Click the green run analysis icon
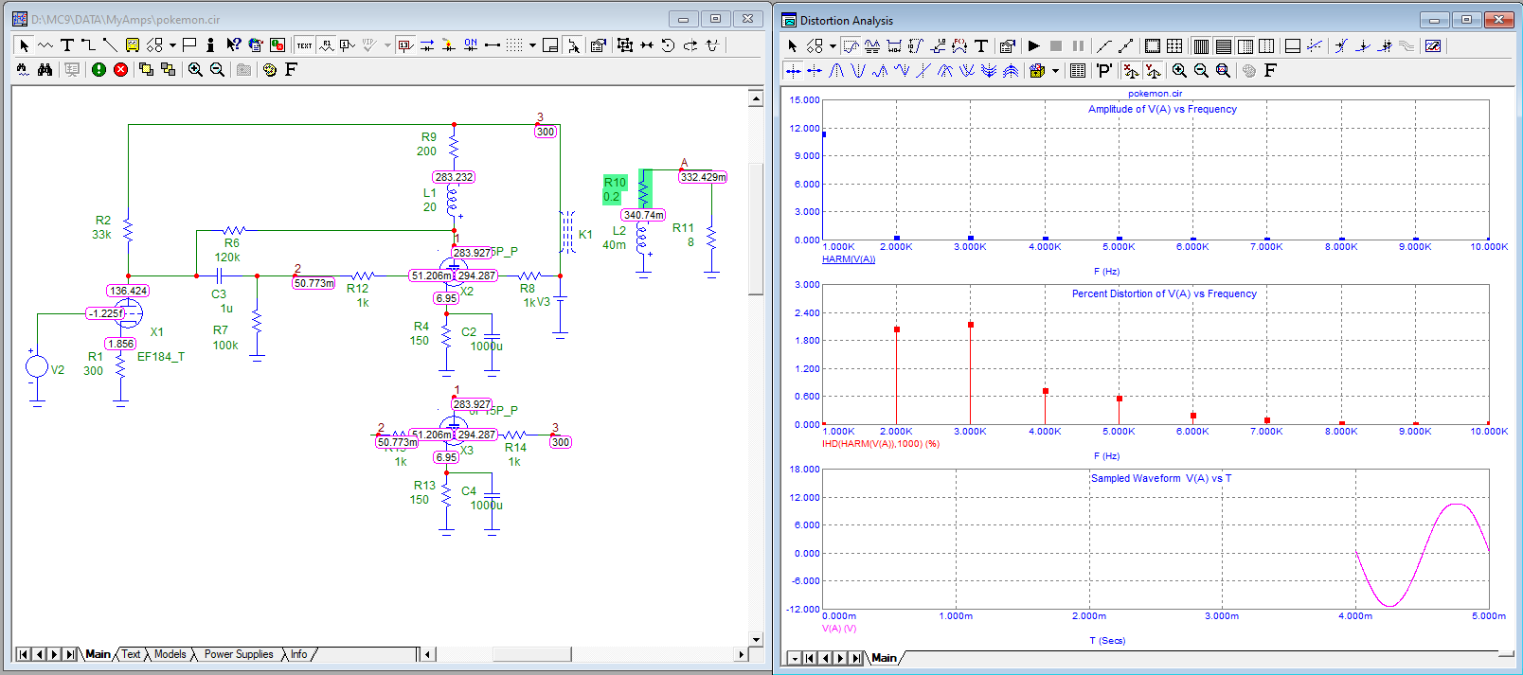This screenshot has height=675, width=1523. point(99,69)
